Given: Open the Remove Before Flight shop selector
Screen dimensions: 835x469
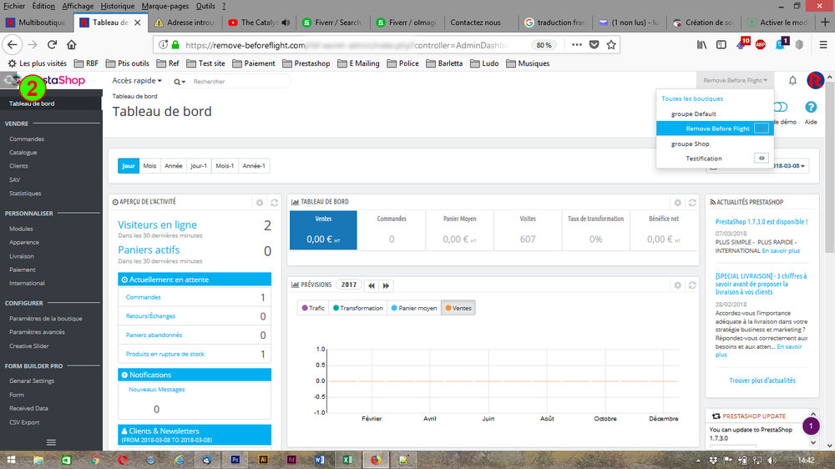Looking at the screenshot, I should [x=735, y=80].
